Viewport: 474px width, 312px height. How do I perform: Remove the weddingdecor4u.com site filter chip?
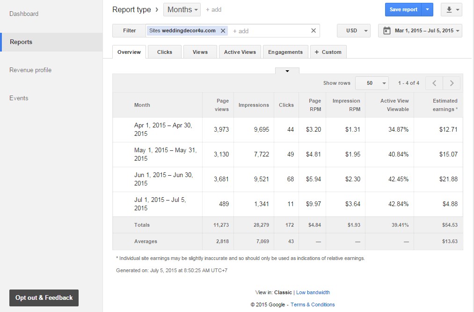(x=223, y=31)
